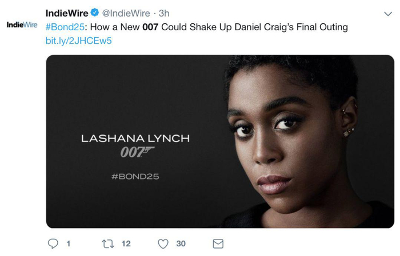Click the bold IndieWire display name
Screen dimensions: 400x256
67,13
